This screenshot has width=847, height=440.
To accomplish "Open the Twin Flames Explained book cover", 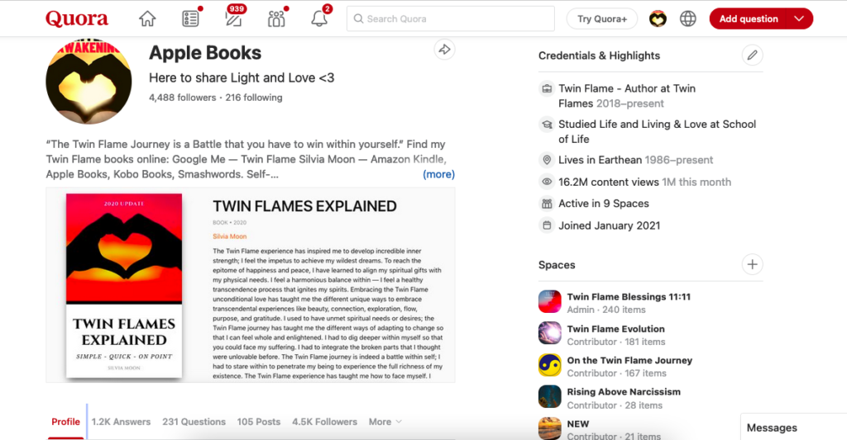I will tap(124, 286).
